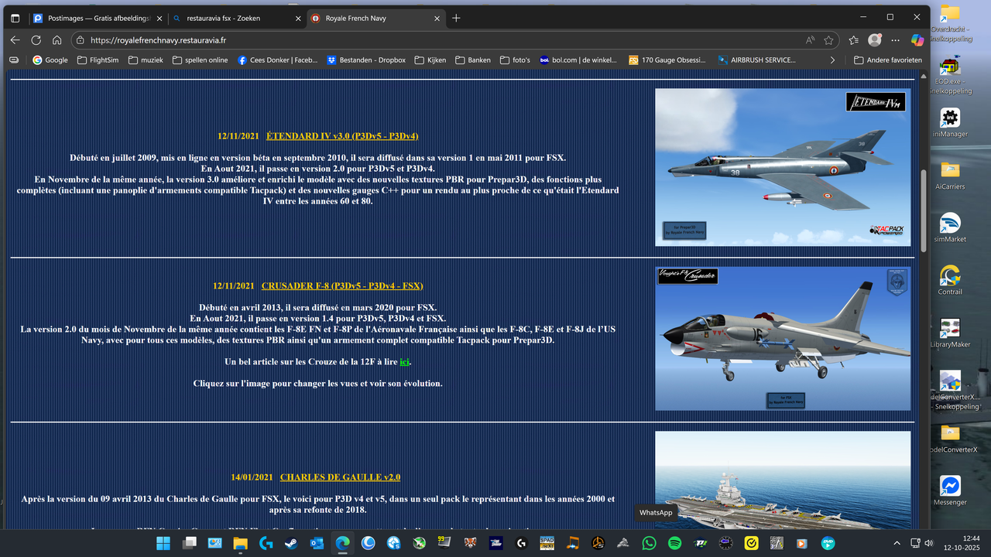This screenshot has width=991, height=557.
Task: Open the CHARLES DE GAULLE v2.0 link
Action: [x=340, y=477]
